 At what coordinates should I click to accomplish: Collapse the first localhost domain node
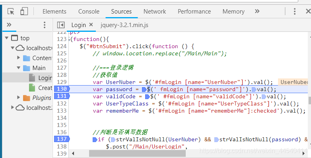(12, 48)
